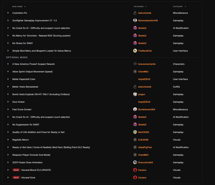Viewport: 215px width, 185px height.
Task: Expand the Cosmetics Fix row
Action: point(8,13)
